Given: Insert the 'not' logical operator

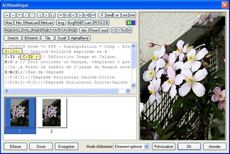Looking at the screenshot, I should click(x=133, y=15).
